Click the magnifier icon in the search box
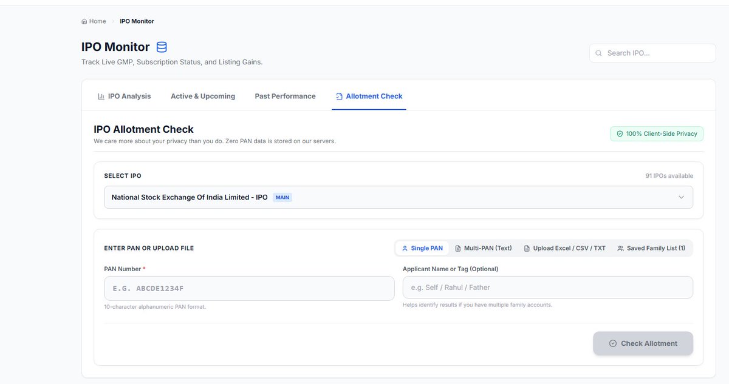Image resolution: width=729 pixels, height=384 pixels. [x=599, y=53]
